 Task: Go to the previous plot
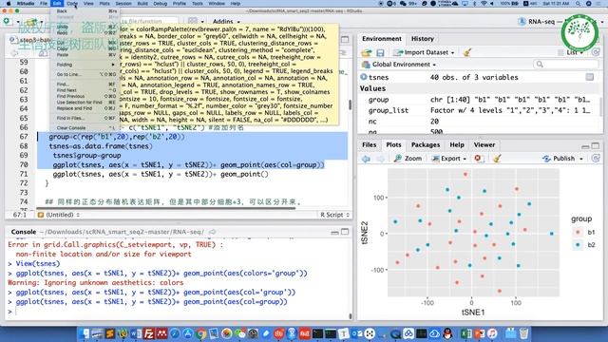pos(366,159)
